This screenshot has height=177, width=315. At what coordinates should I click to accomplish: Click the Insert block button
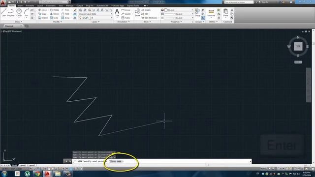[x=137, y=12]
